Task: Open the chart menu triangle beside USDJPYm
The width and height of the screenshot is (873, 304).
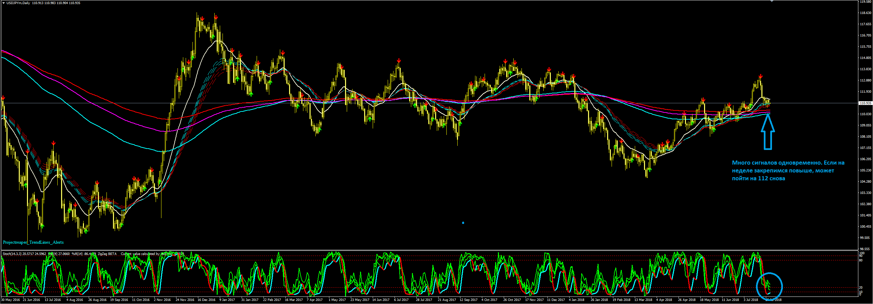Action: tap(3, 3)
